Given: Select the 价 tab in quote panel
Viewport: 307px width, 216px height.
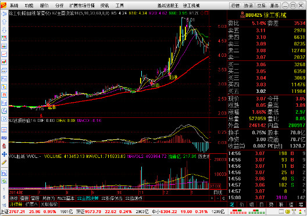Looking at the screenshot, I should (242, 204).
